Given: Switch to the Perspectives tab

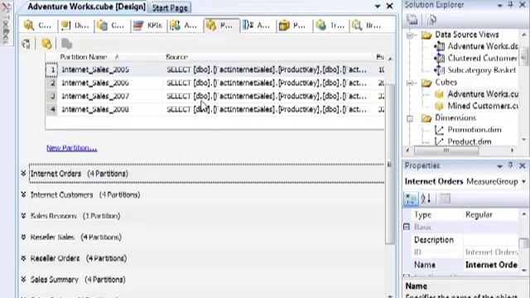Looking at the screenshot, I should click(x=294, y=26).
